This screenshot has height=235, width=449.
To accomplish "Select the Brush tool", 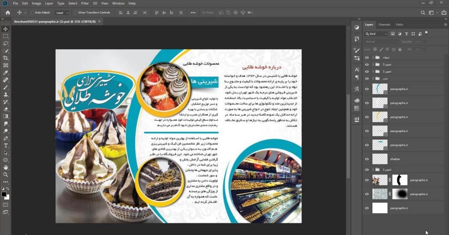I will 5,87.
